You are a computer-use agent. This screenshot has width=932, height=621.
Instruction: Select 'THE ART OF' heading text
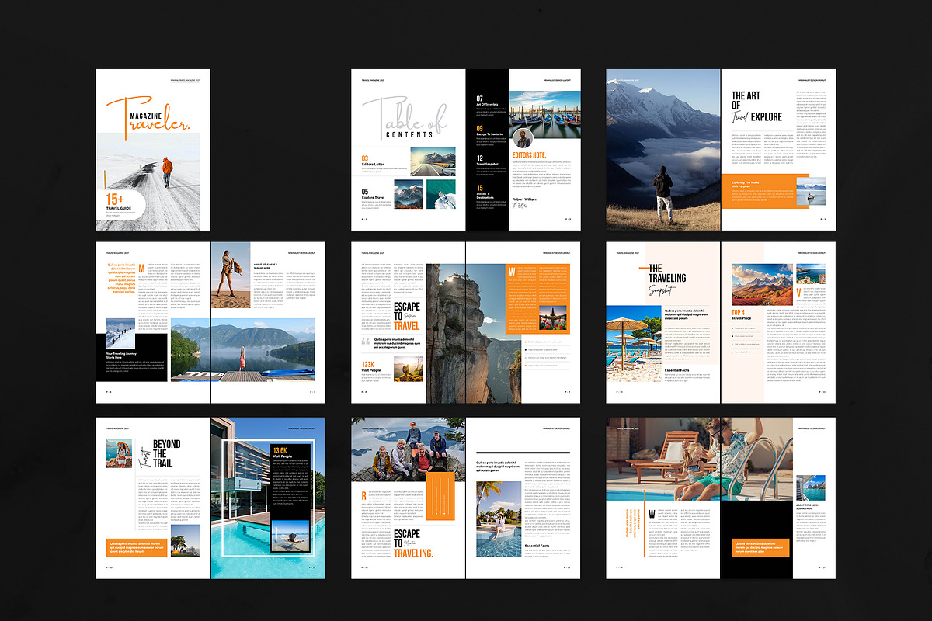pos(746,101)
